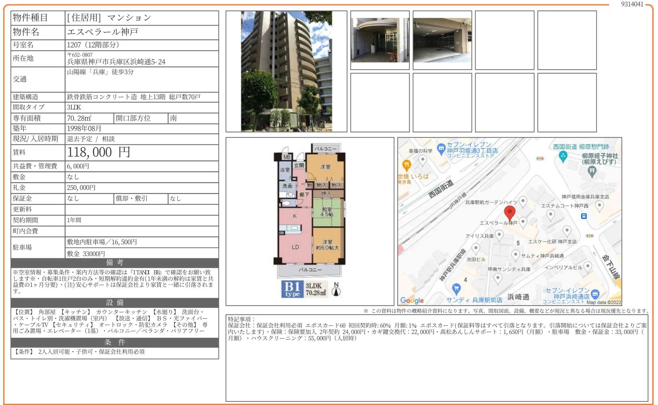The width and height of the screenshot is (658, 405).
Task: Open the parking garage photo thumbnail
Action: [x=442, y=40]
